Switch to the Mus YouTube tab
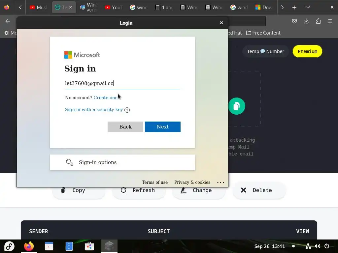 38,7
